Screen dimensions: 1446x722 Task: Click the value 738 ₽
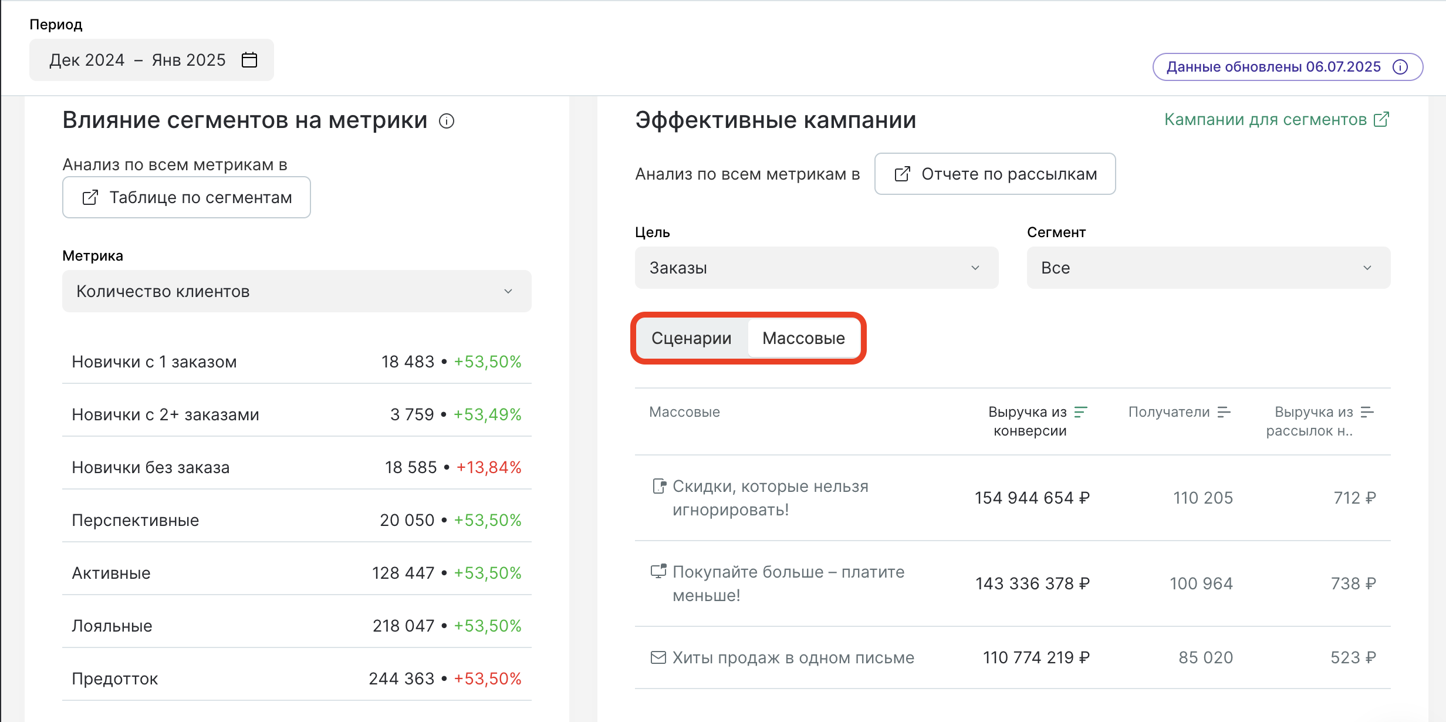click(1353, 583)
